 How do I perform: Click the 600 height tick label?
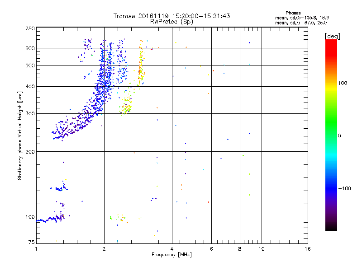(30, 48)
